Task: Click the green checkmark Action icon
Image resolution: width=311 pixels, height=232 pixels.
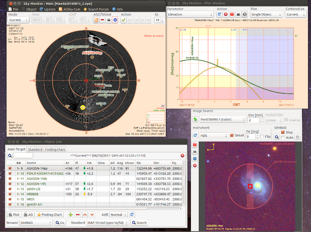Action: pyautogui.click(x=124, y=20)
